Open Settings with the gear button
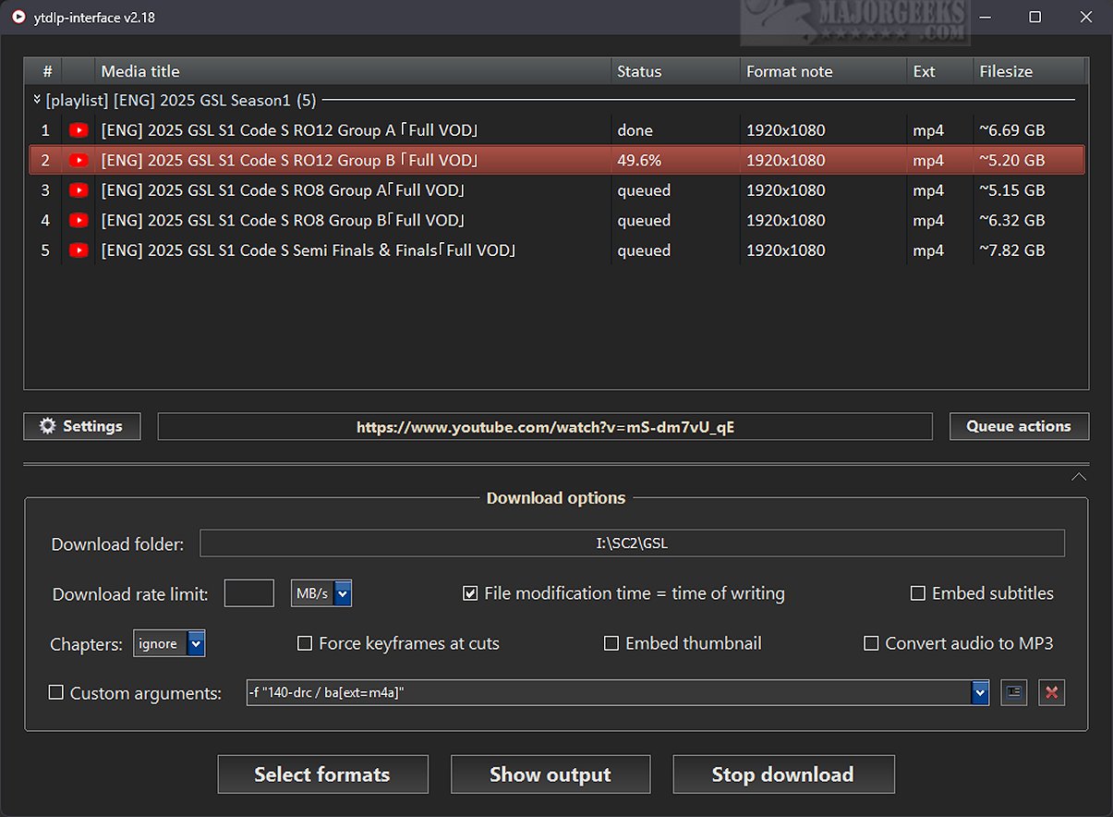This screenshot has height=817, width=1113. pyautogui.click(x=82, y=426)
